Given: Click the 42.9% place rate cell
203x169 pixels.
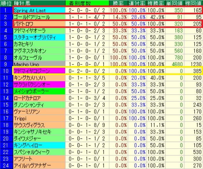Looking at the screenshot, I should click(157, 17).
